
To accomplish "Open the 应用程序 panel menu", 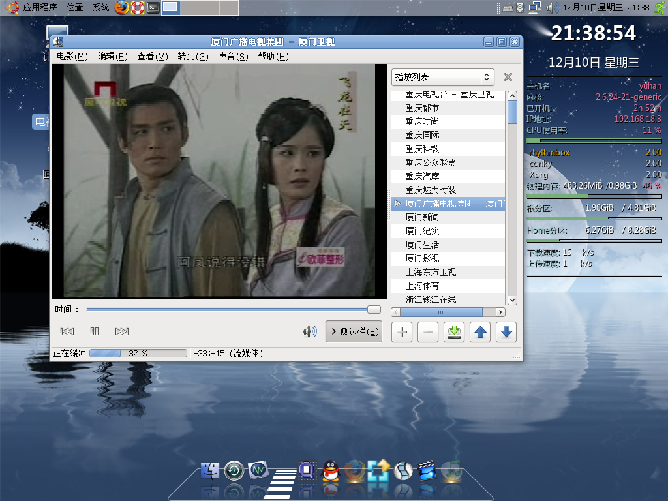I will coord(39,7).
